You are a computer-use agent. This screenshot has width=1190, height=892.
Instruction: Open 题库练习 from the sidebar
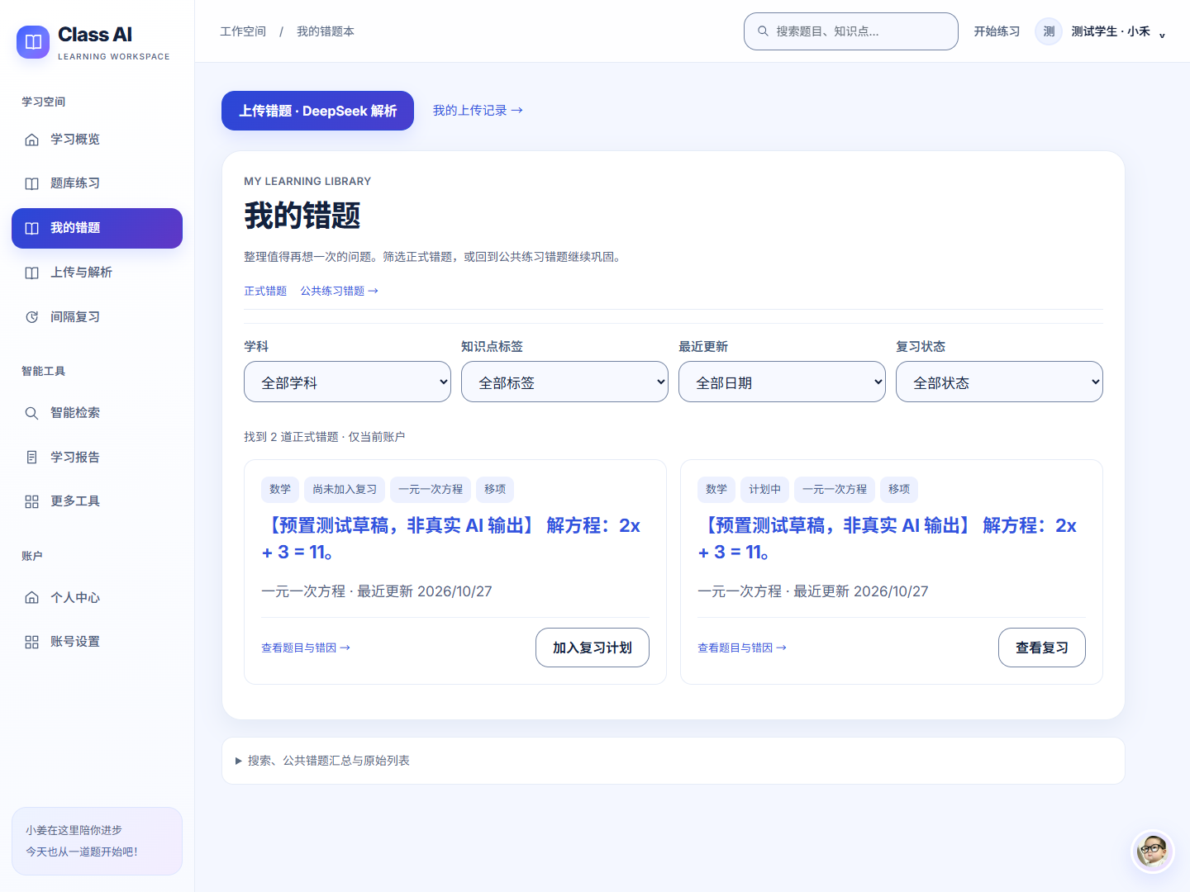[x=97, y=183]
